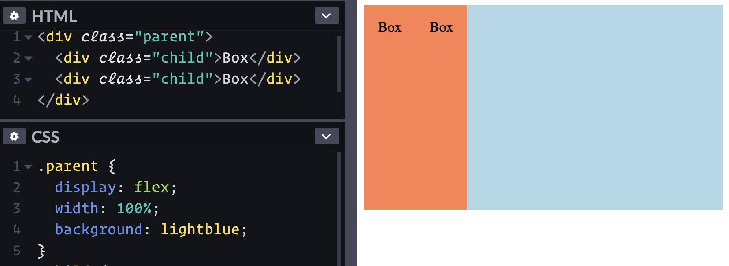
Task: Place cursor on 'width: 100%;' line
Action: (x=107, y=208)
